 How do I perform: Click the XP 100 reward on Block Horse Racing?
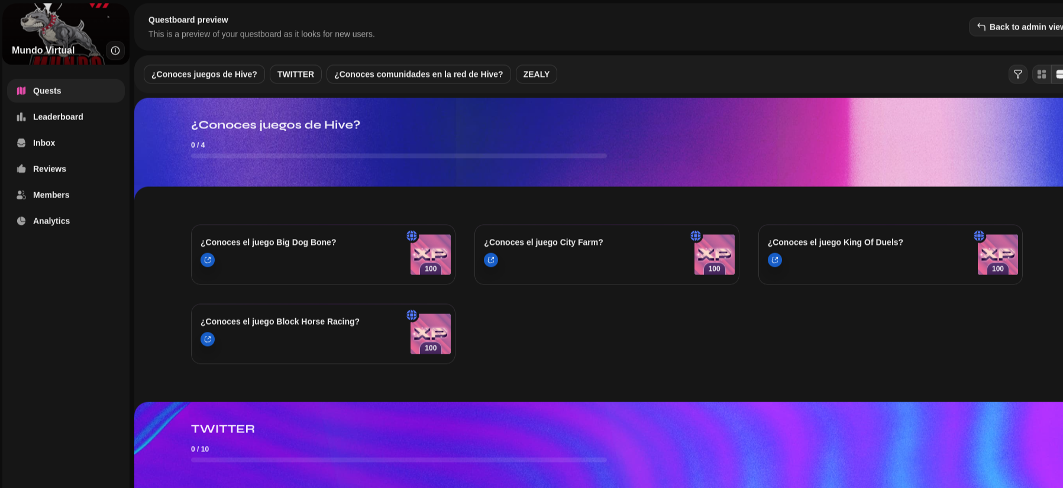[431, 334]
